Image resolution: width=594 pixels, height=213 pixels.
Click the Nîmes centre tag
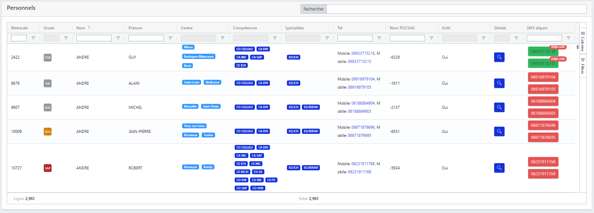pos(188,47)
